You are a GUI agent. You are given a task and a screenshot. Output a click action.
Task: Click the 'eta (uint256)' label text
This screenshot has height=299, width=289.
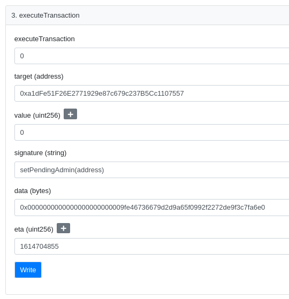pos(34,229)
